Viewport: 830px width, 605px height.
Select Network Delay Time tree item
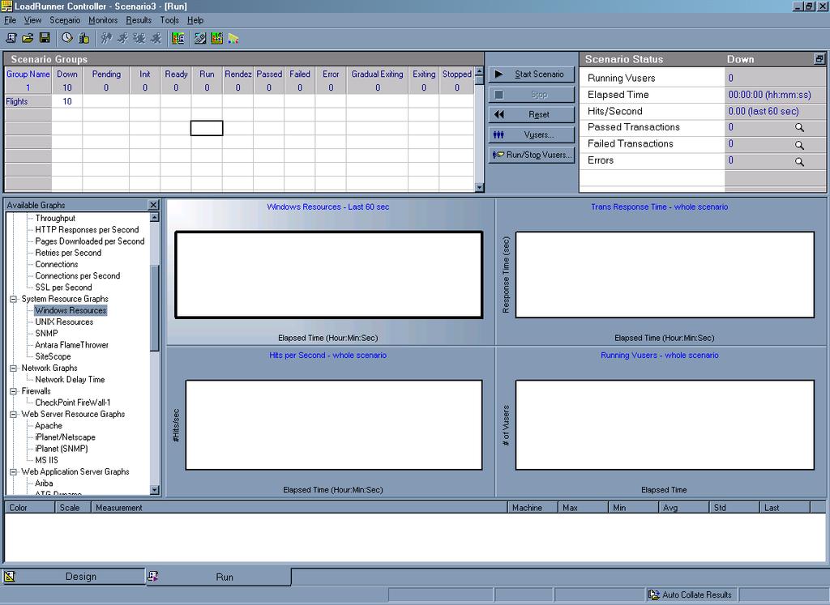coord(70,380)
